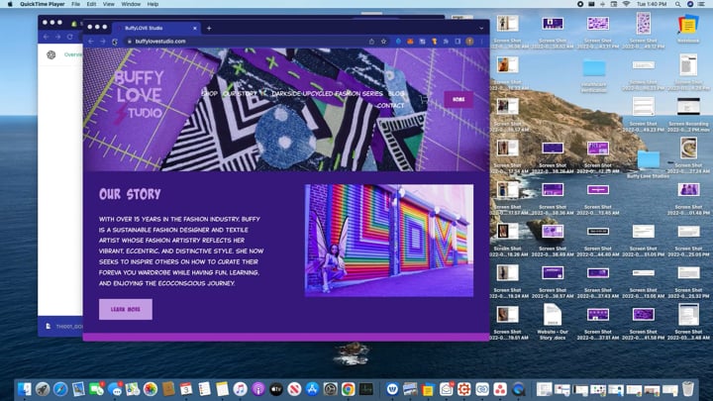Image resolution: width=713 pixels, height=401 pixels.
Task: Click Overview in the background browser window
Action: [72, 54]
